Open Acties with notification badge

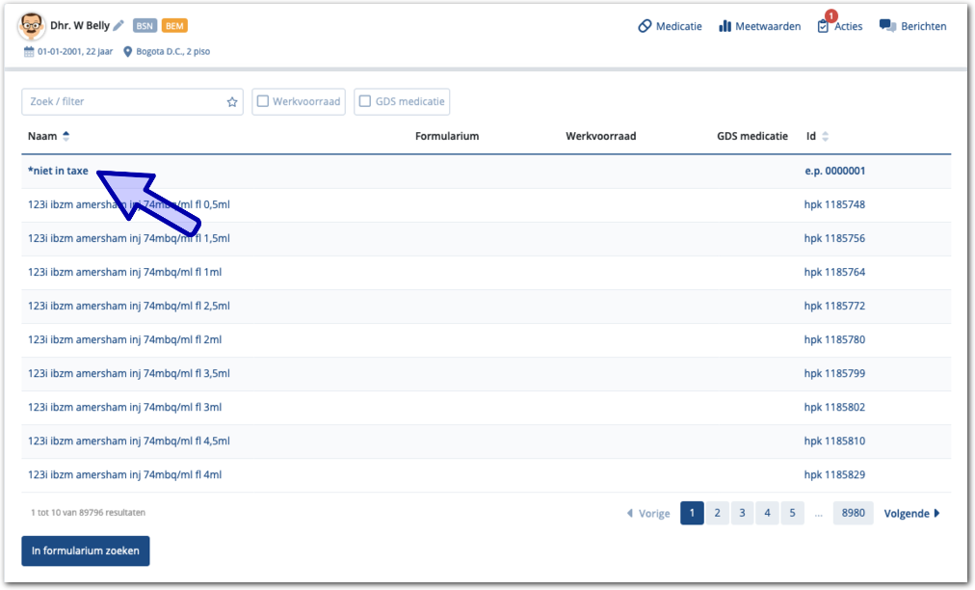point(823,26)
